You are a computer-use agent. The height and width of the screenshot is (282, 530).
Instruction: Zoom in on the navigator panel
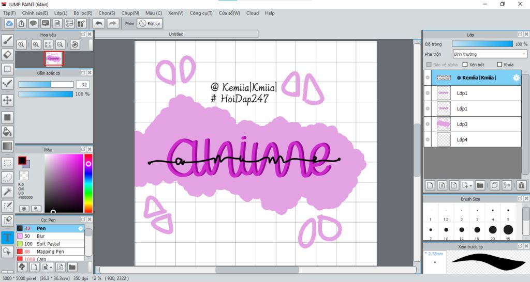[x=36, y=45]
